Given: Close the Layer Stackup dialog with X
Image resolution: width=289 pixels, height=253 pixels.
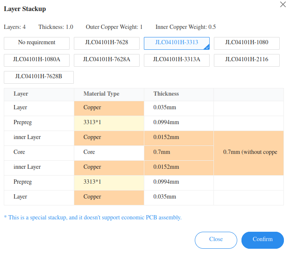Looking at the screenshot, I should click(283, 4).
